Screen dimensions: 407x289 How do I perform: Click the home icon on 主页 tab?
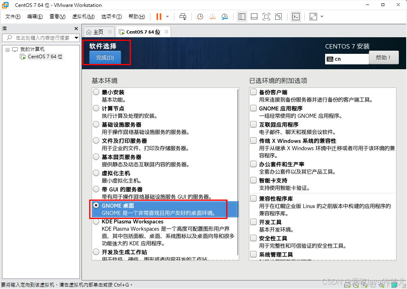click(x=89, y=32)
